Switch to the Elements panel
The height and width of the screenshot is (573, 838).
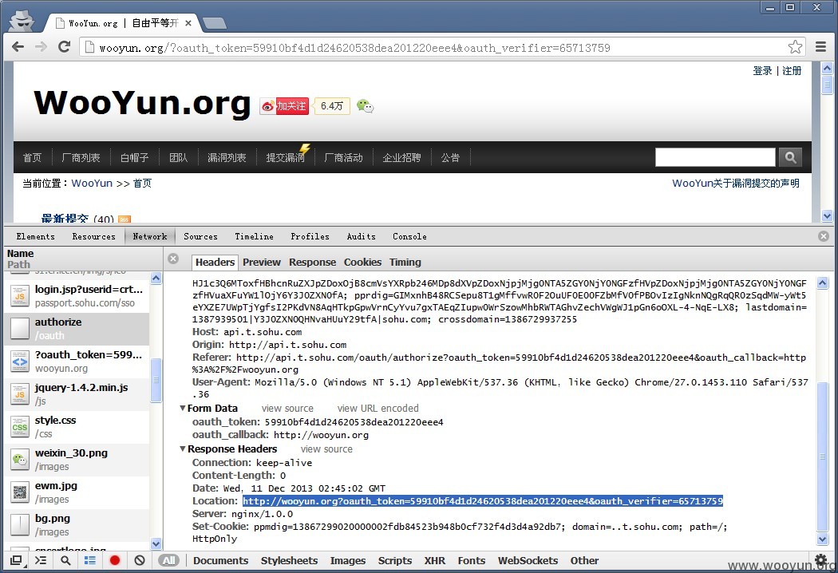coord(35,236)
